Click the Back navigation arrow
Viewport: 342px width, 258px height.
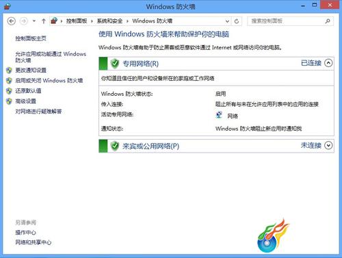pyautogui.click(x=12, y=21)
